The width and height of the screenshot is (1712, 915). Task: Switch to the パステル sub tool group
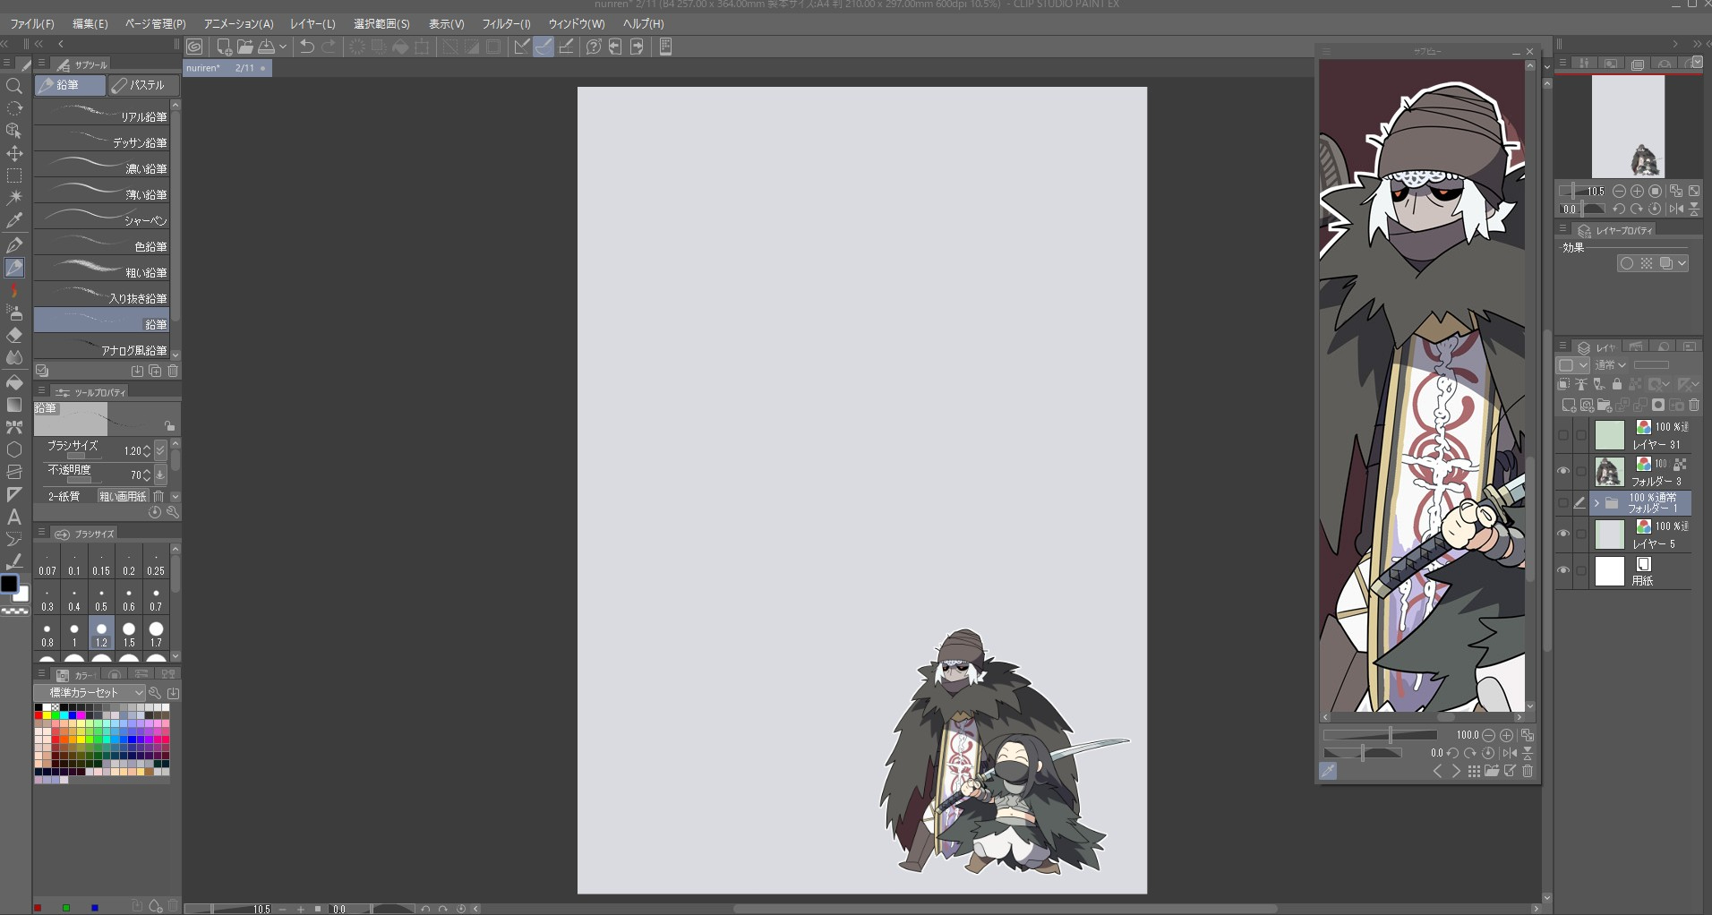[143, 85]
